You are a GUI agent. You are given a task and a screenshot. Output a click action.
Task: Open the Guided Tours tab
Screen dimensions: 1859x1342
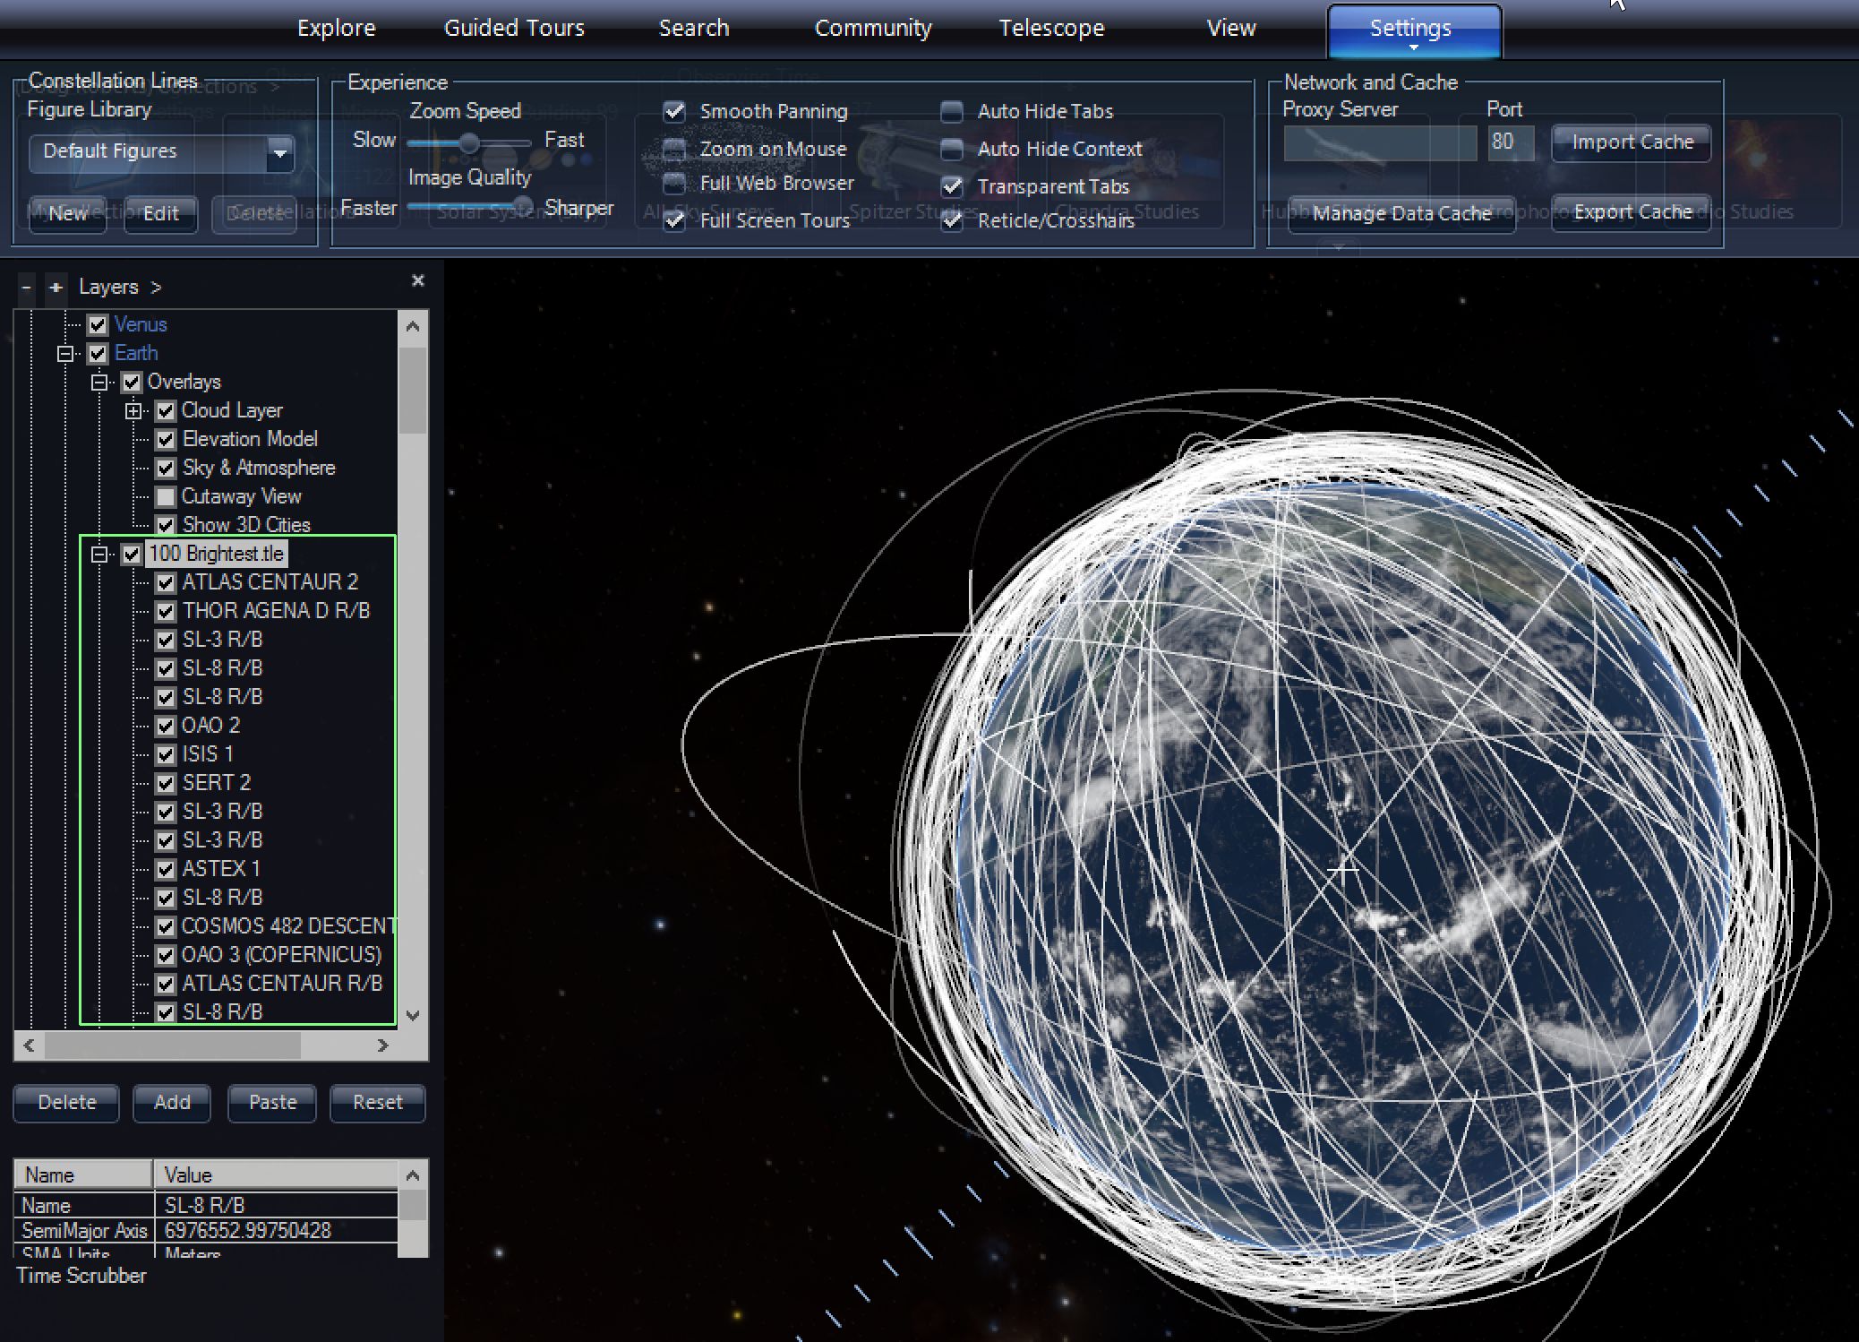coord(514,29)
